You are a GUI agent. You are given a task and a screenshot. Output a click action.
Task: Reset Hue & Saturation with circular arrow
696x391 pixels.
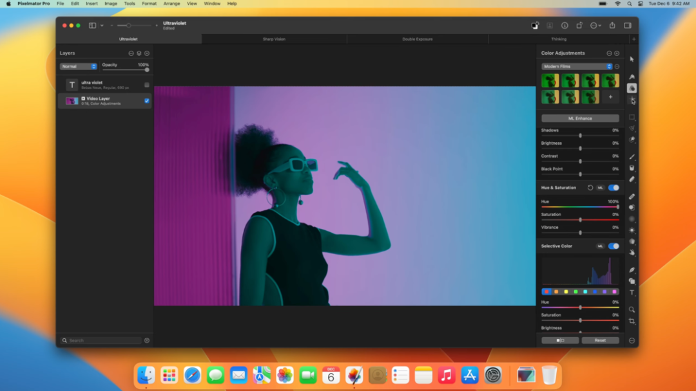590,188
